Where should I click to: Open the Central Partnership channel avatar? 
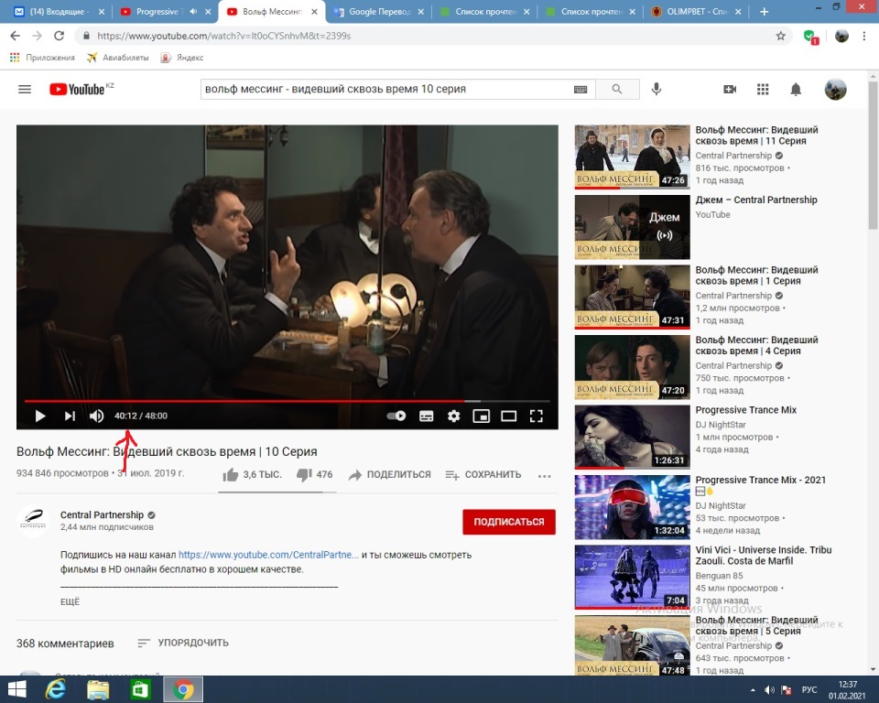[33, 520]
